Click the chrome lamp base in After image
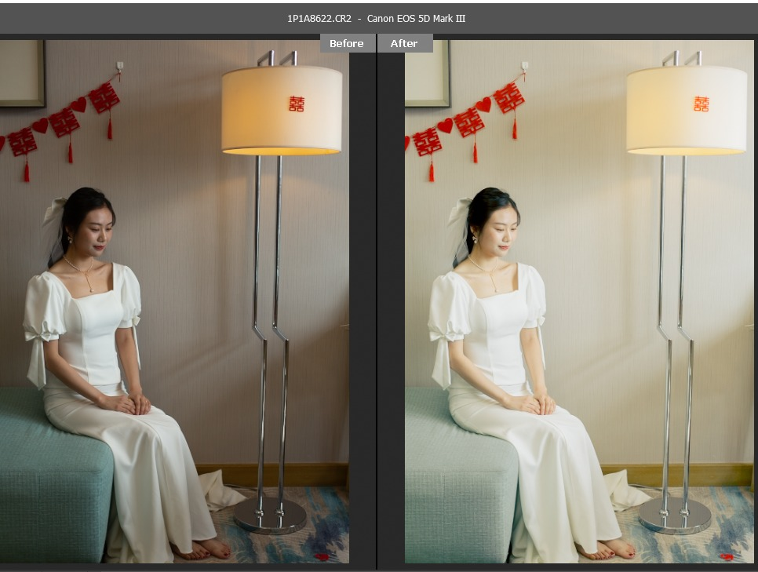 coord(674,516)
